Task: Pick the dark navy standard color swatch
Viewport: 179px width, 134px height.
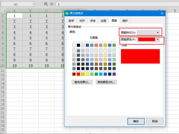Action: tap(109, 74)
